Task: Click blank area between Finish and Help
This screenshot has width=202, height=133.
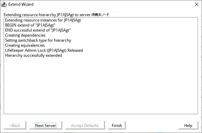Action: click(152, 125)
